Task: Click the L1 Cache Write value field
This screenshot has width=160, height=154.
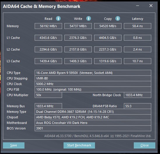Action: pos(78,38)
